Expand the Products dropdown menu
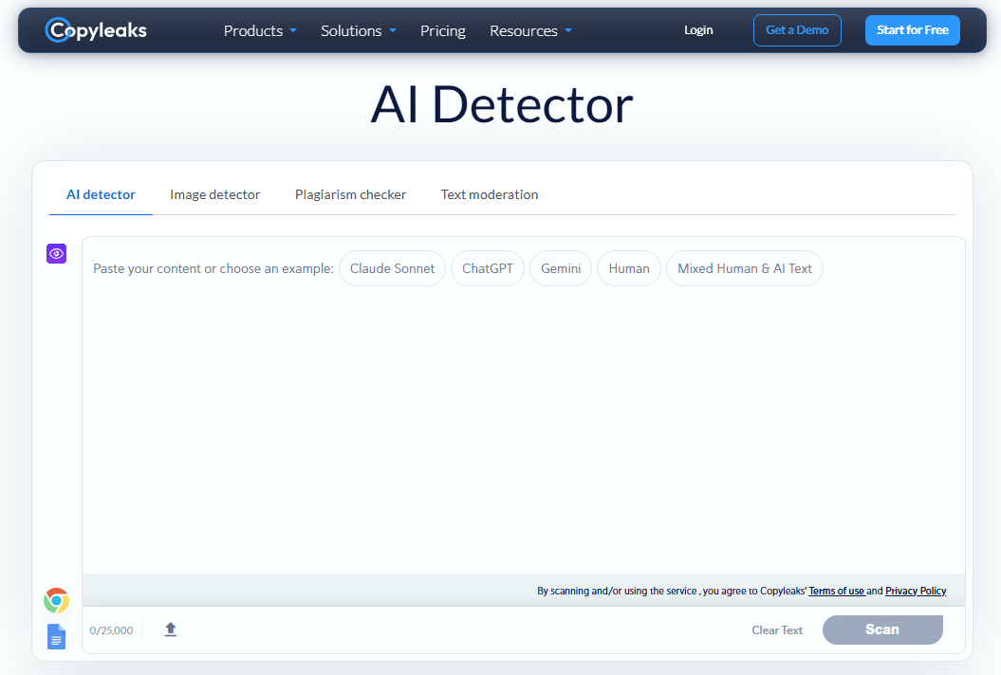The image size is (1001, 675). tap(260, 30)
